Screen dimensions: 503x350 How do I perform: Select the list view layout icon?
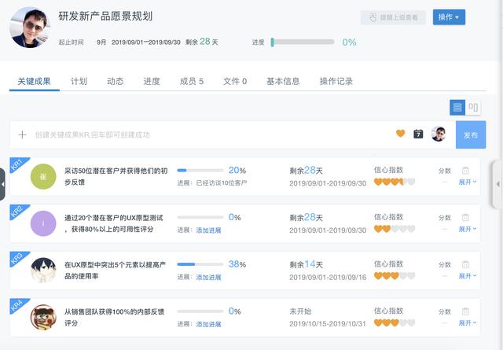click(457, 107)
